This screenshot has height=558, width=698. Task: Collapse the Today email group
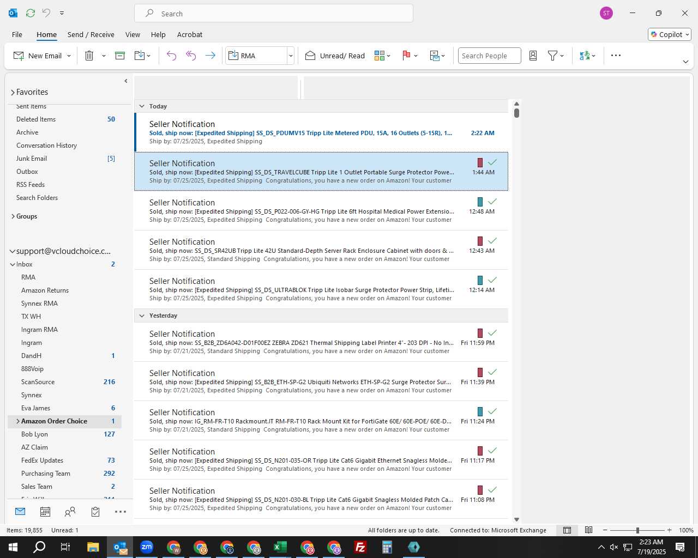[x=142, y=106]
